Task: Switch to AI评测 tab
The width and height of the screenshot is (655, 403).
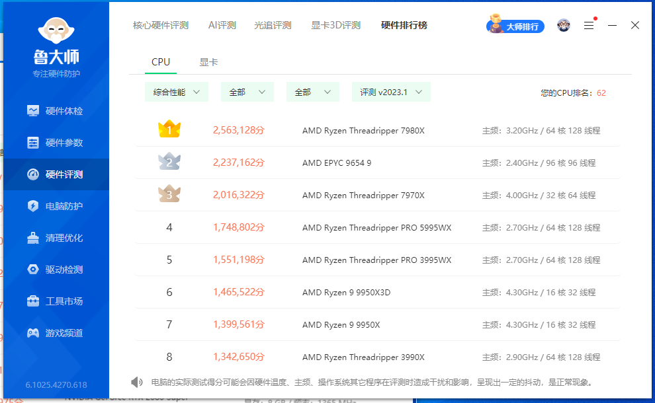Action: (222, 26)
